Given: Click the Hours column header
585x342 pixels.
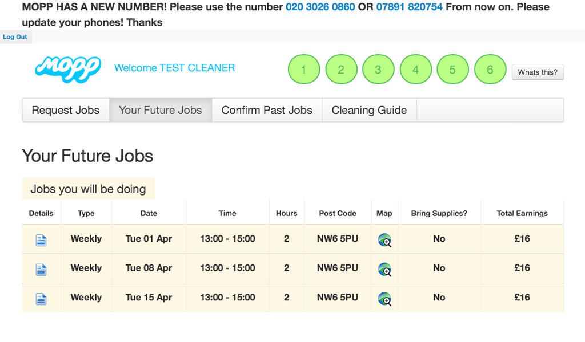Looking at the screenshot, I should 287,213.
